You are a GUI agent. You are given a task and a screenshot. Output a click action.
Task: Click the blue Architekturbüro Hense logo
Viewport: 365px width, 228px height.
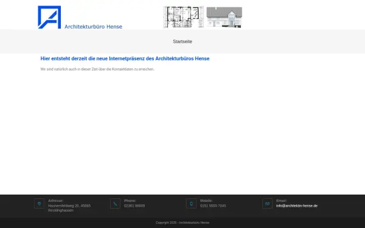pyautogui.click(x=49, y=17)
